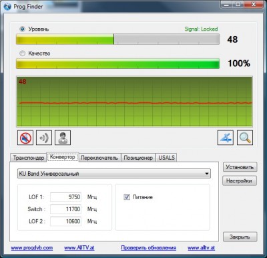
Task: Select the Уровень radio button
Action: point(23,29)
